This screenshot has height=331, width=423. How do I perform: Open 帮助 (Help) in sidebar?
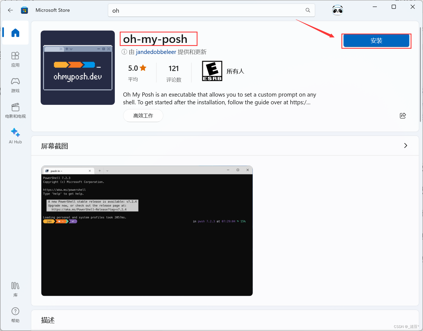click(x=15, y=315)
